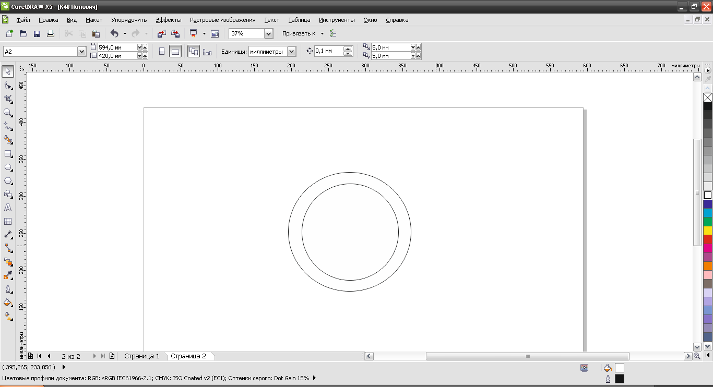The height and width of the screenshot is (387, 713).
Task: Open the Упорядочить menu
Action: pyautogui.click(x=129, y=20)
